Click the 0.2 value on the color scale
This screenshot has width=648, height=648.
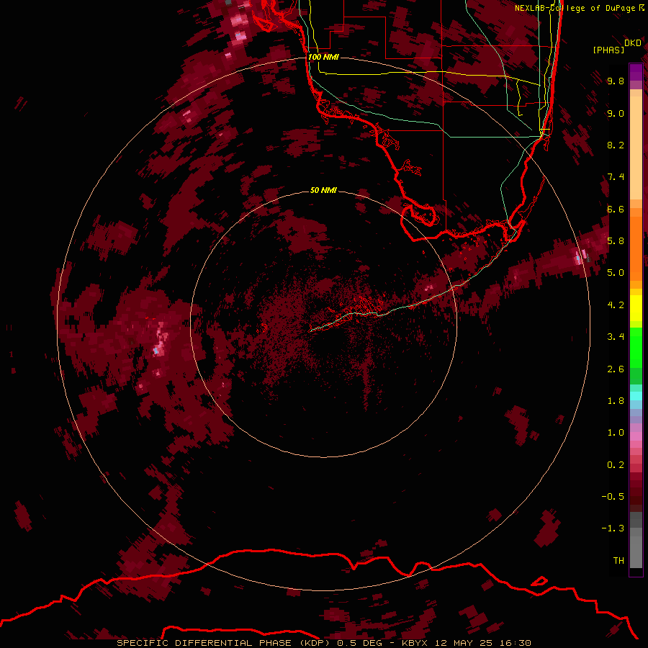616,465
